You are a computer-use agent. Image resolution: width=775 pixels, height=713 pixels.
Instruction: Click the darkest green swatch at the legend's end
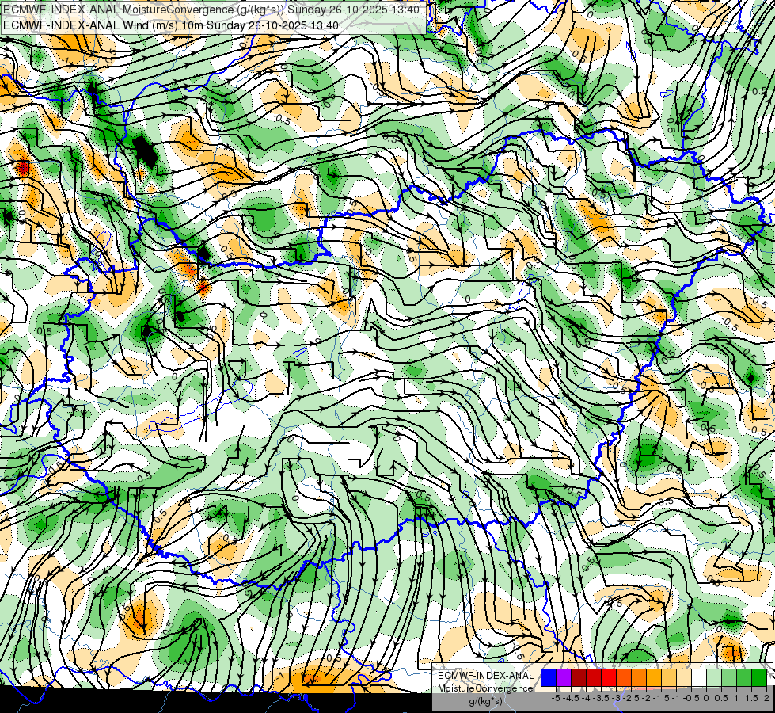(x=759, y=677)
